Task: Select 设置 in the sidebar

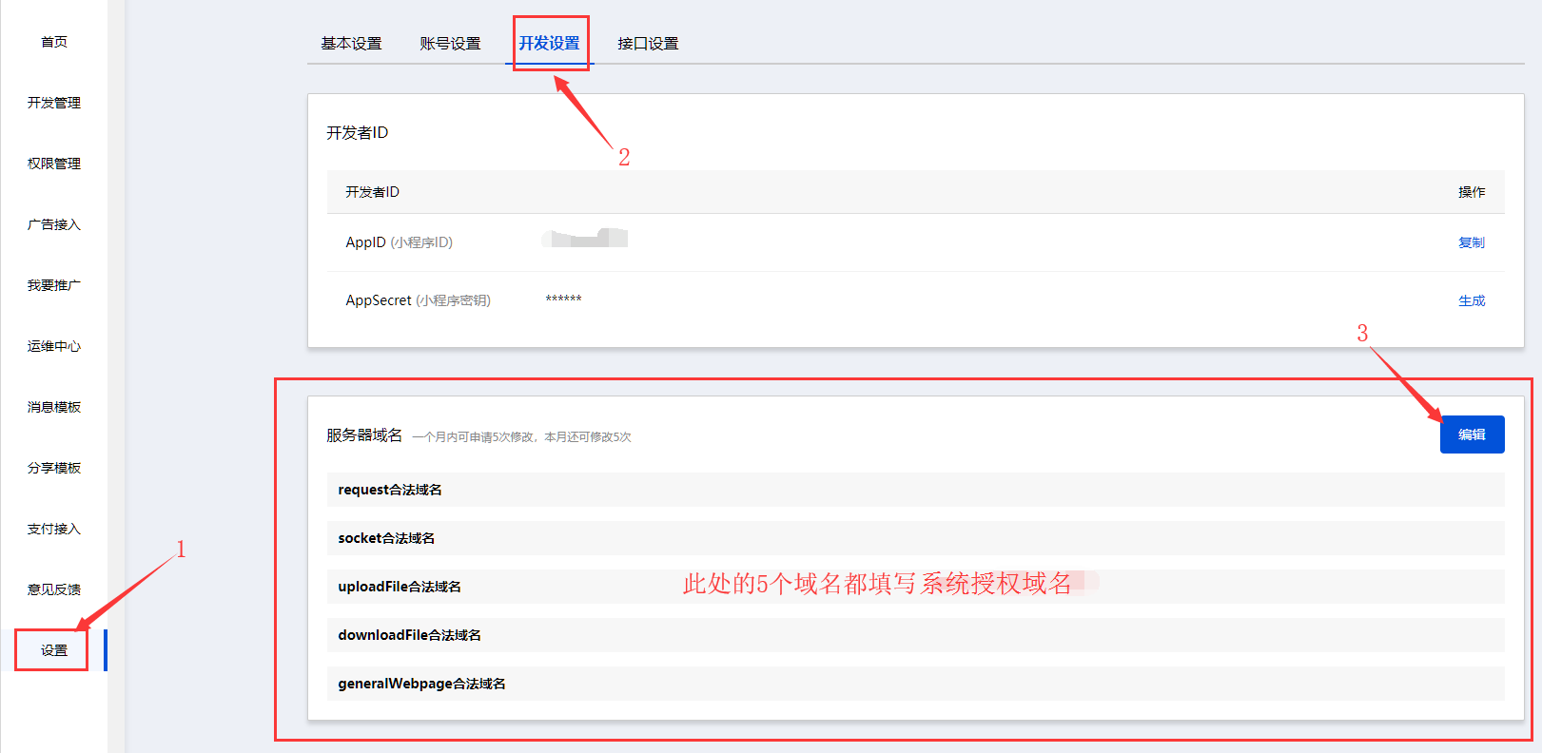Action: pos(54,650)
